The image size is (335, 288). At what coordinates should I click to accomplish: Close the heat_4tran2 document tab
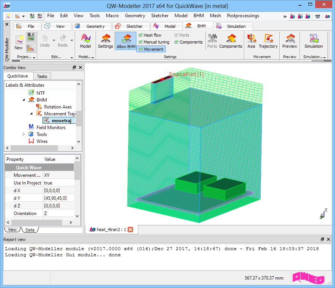pyautogui.click(x=130, y=230)
